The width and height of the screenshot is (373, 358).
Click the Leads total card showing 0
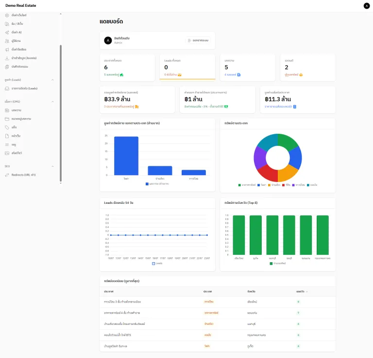click(x=187, y=68)
